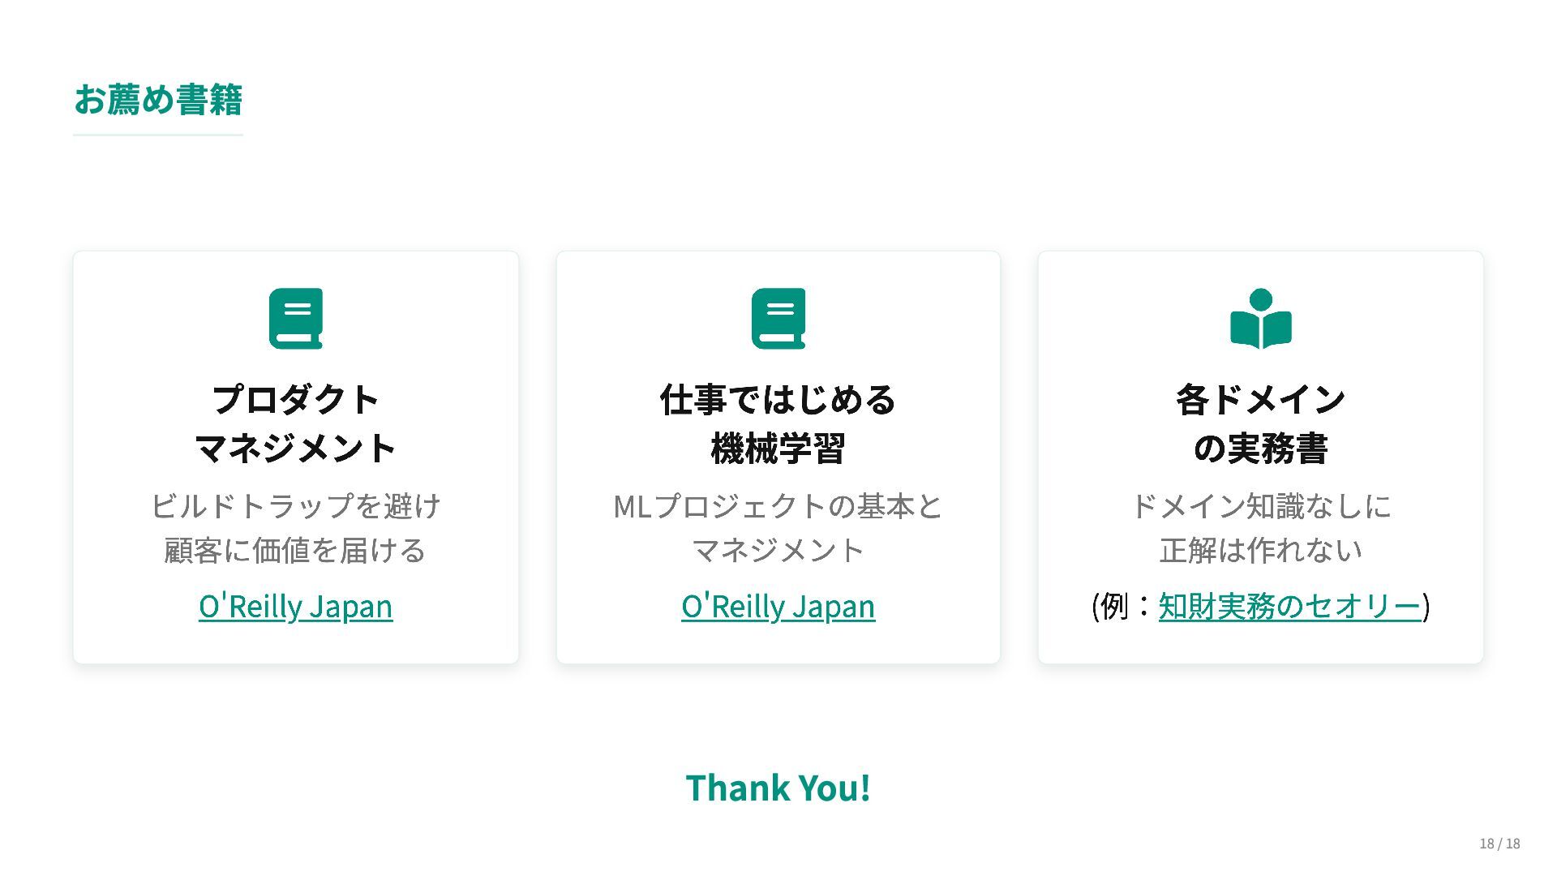Click the ビルドトラップを避け description line
1557x876 pixels.
[x=296, y=506]
